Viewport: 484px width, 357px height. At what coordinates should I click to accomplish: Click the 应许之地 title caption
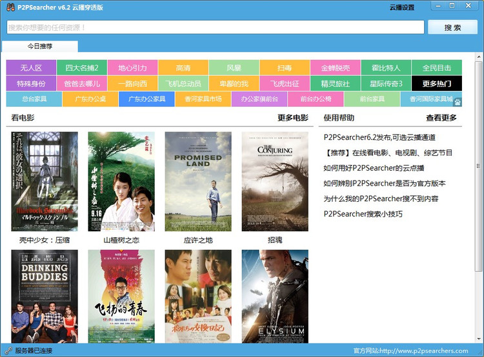pyautogui.click(x=198, y=240)
